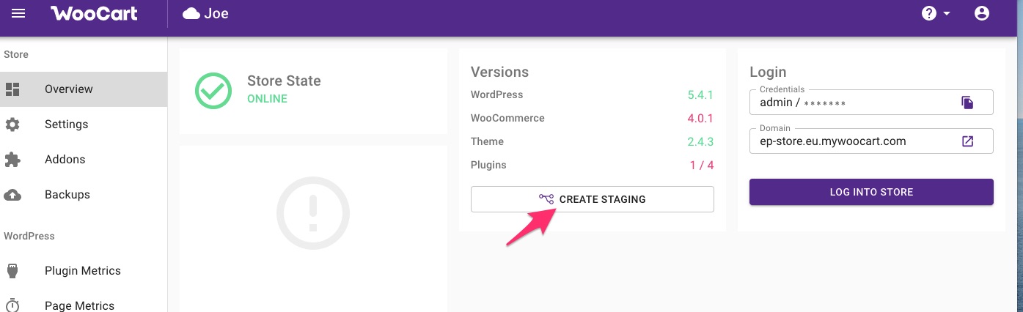
Task: Open Page Metrics in sidebar
Action: 79,305
